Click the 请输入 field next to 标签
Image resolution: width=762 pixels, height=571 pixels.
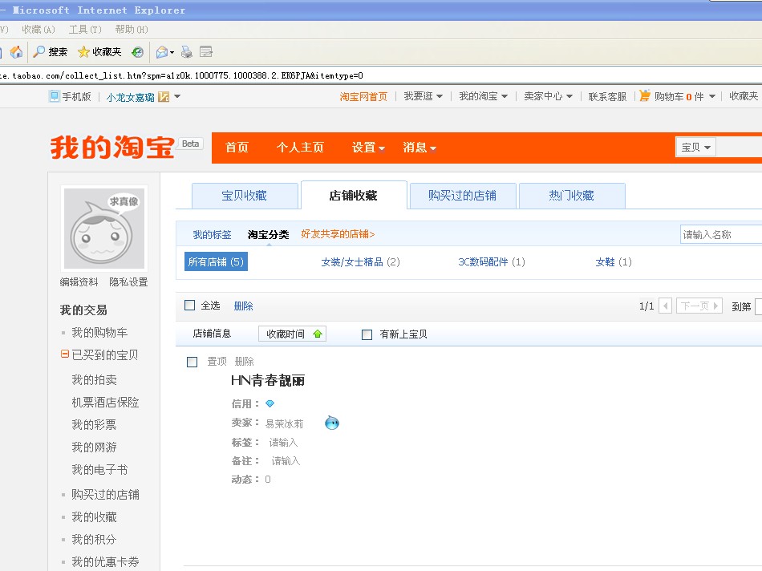[x=285, y=442]
